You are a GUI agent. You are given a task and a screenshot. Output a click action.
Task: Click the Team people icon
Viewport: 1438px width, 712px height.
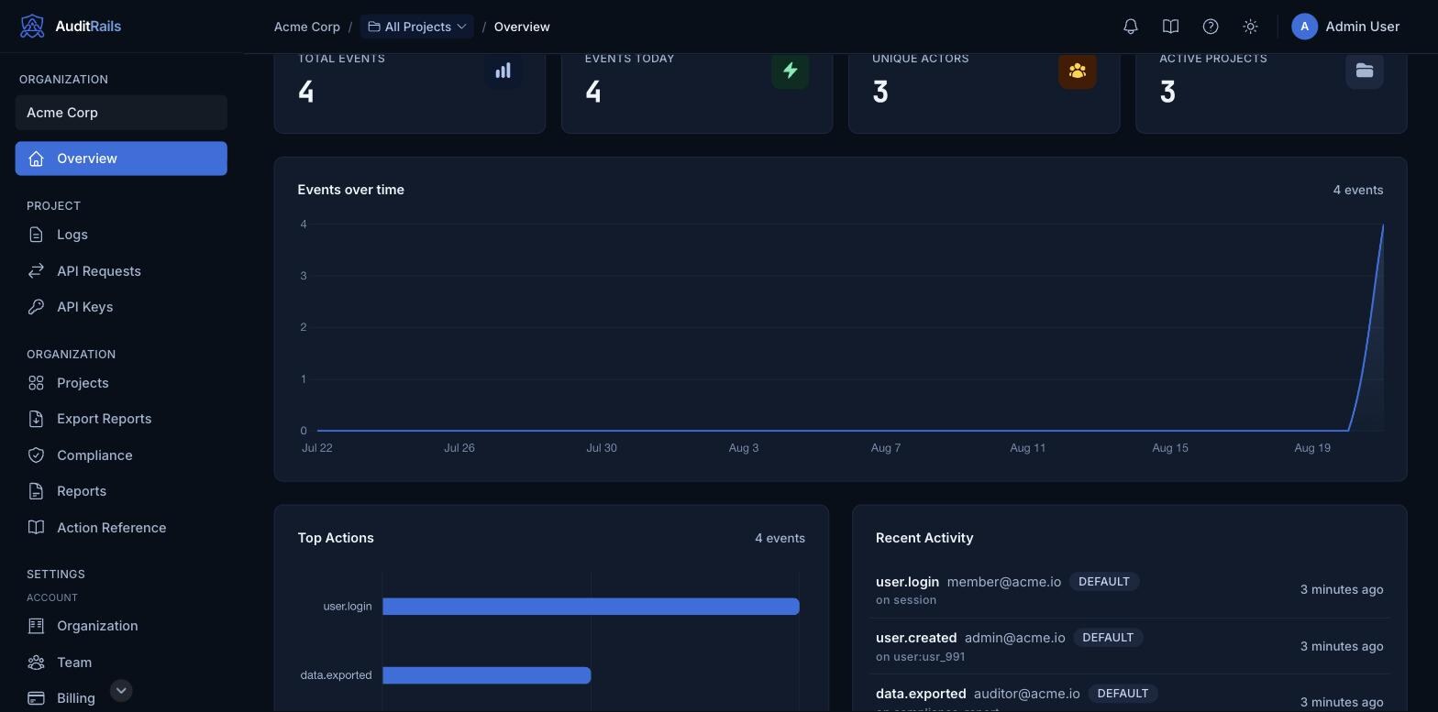coord(36,663)
